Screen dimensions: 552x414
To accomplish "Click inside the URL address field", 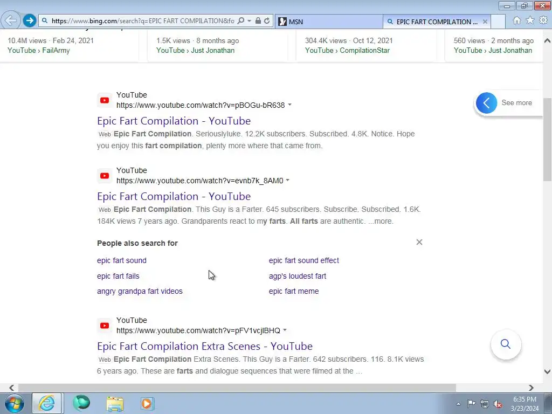I will pos(142,21).
